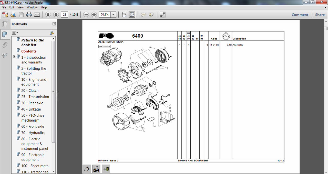Image resolution: width=328 pixels, height=174 pixels.
Task: Click the code '14 01 02' cell
Action: tap(214, 45)
